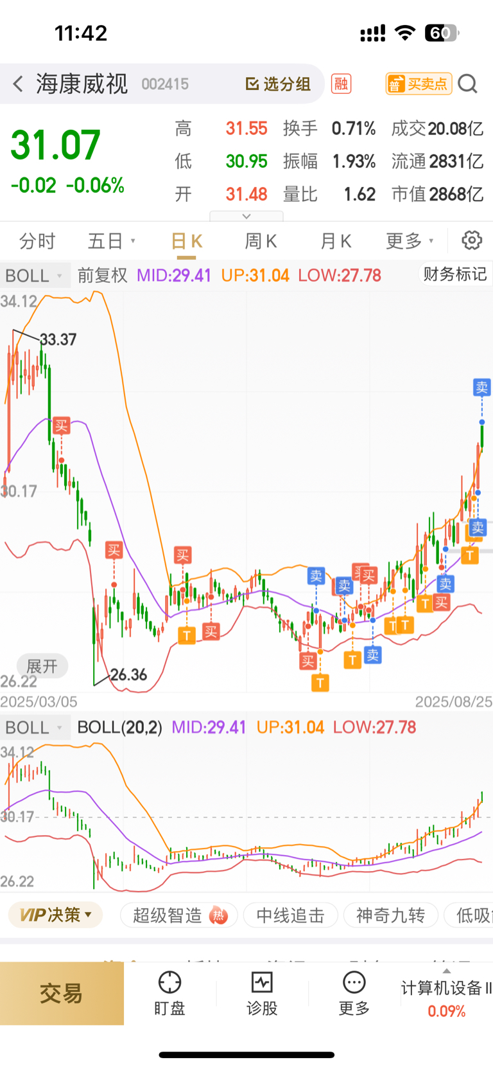Tap the 换手 0.71% value

[x=330, y=129]
